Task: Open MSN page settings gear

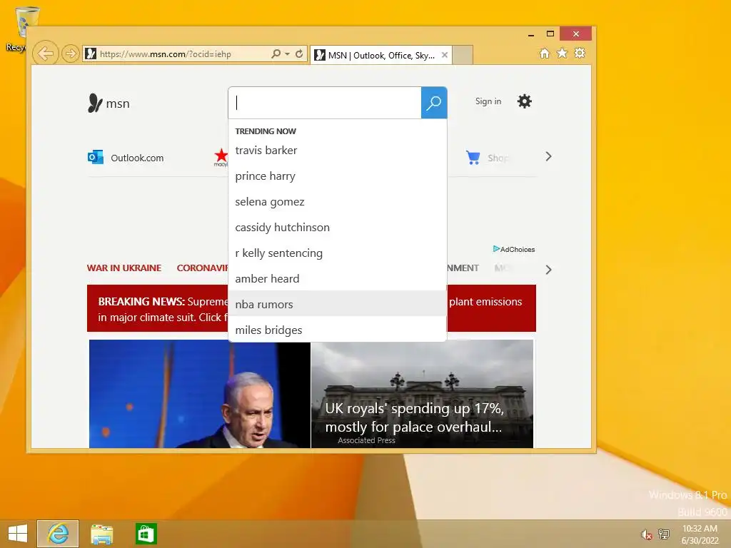Action: 525,101
